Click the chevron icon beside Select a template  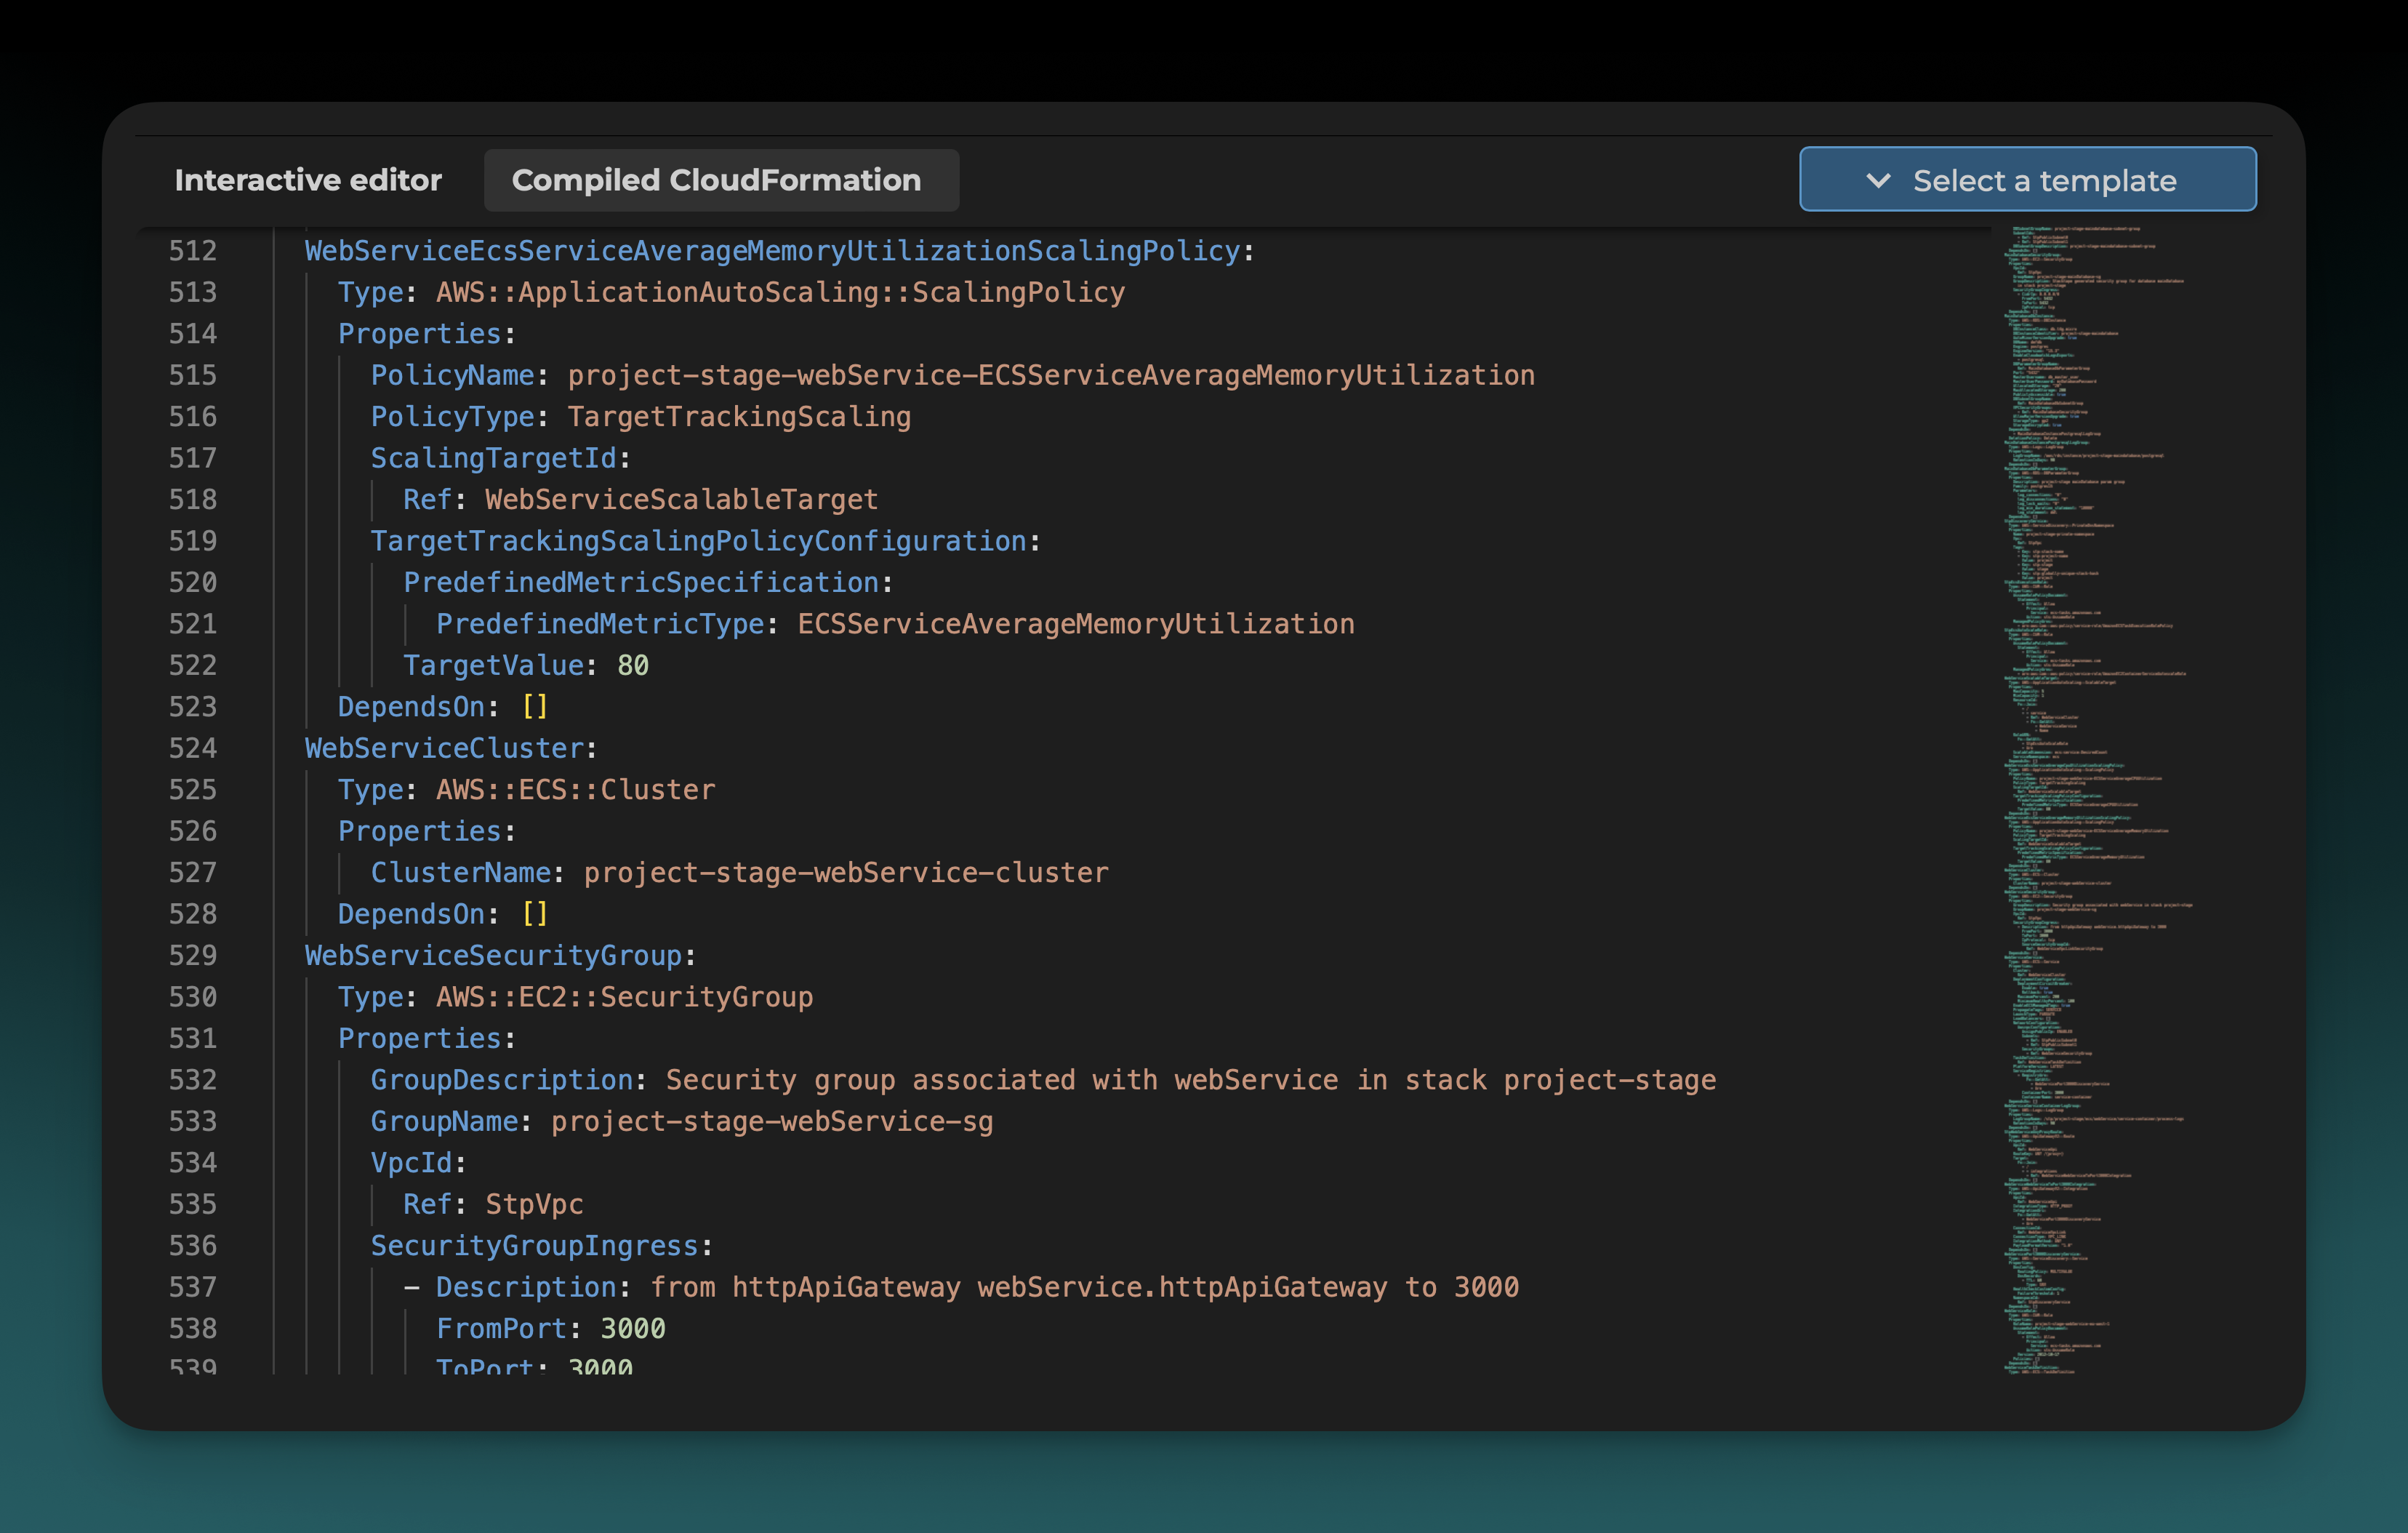point(1878,181)
